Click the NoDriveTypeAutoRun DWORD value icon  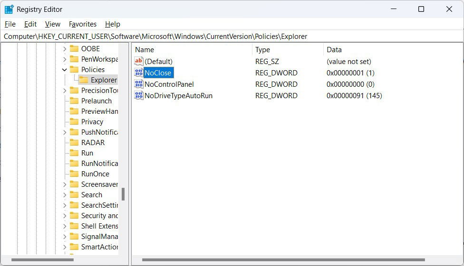point(138,96)
